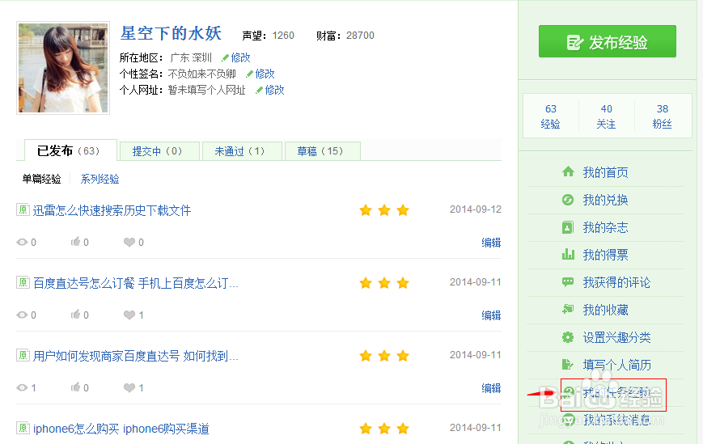This screenshot has height=444, width=703.
Task: Click heart icon under 用户如何发现商家 article
Action: coord(129,388)
